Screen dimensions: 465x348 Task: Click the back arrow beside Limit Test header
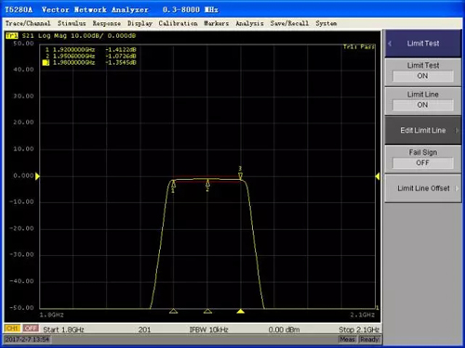390,44
